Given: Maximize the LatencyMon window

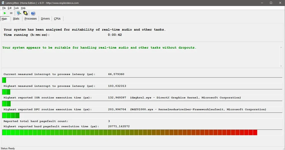Looking at the screenshot, I should pos(271,3).
